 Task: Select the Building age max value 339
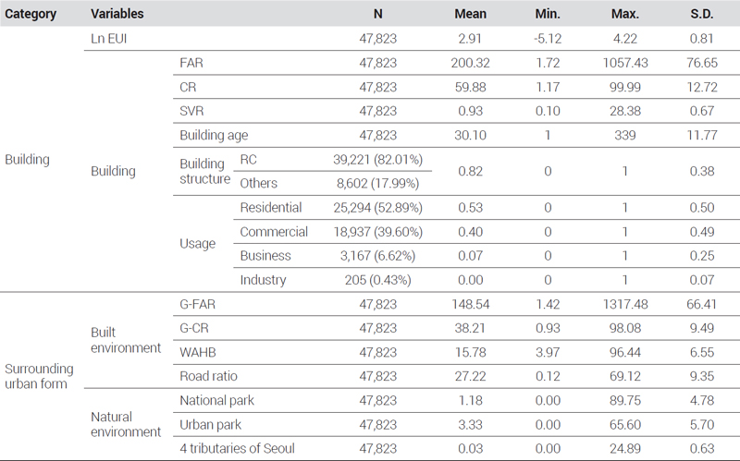pos(625,135)
